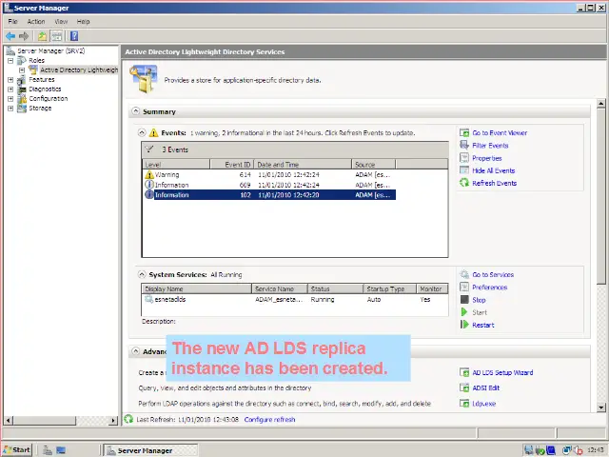Expand the Active Directory Lightweight node
Viewport: 609px width, 457px height.
[x=22, y=70]
